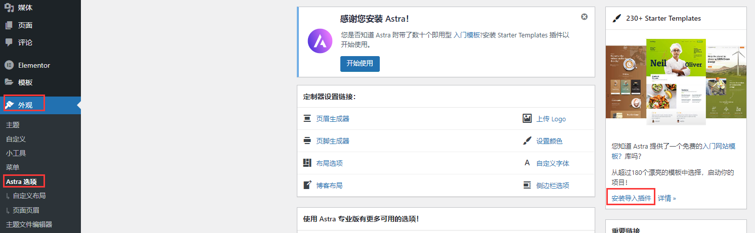Click the custom fonts (自定义字体) A icon
The height and width of the screenshot is (233, 755).
pos(527,163)
